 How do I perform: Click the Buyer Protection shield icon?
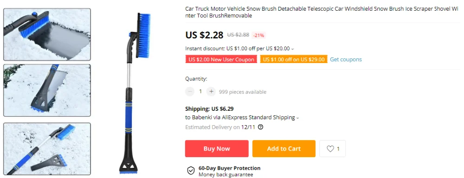[x=191, y=171]
